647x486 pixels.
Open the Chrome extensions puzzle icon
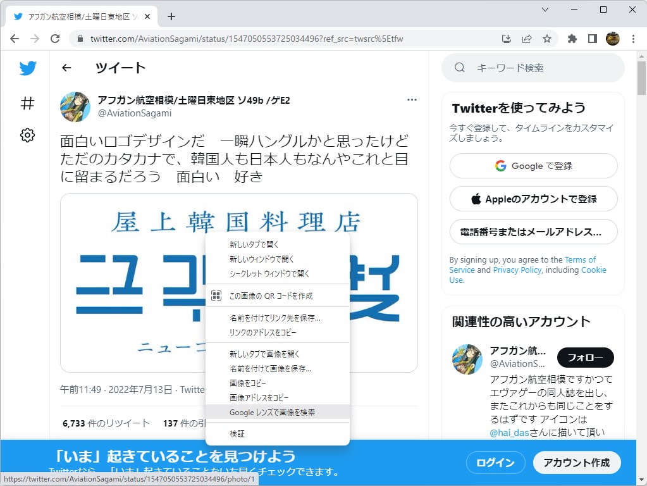[571, 39]
